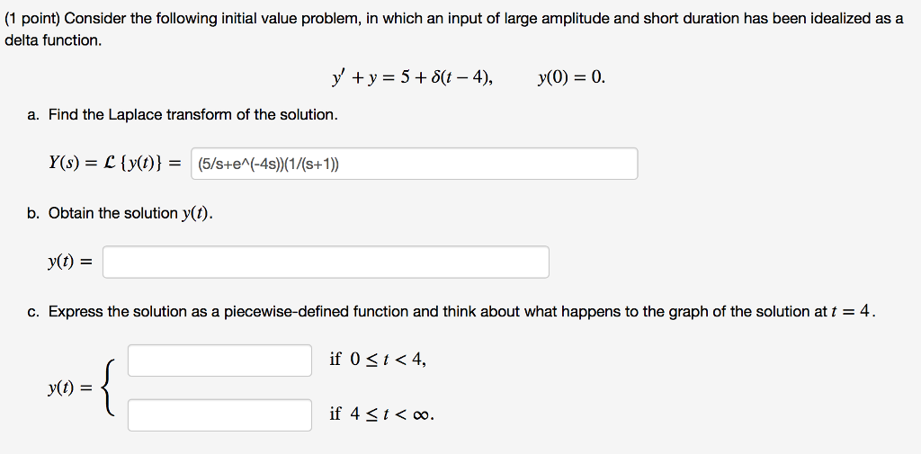Click the y(t) = label before the brace

tap(70, 387)
